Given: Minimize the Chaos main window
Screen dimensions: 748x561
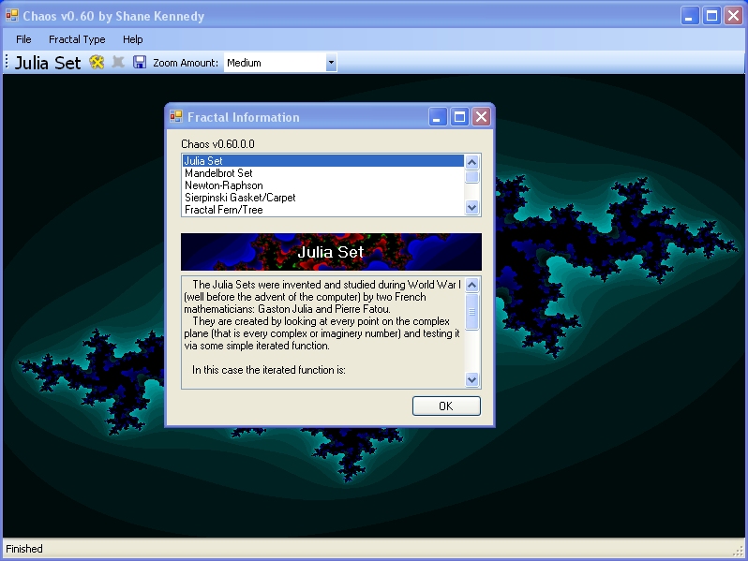Looking at the screenshot, I should point(690,16).
